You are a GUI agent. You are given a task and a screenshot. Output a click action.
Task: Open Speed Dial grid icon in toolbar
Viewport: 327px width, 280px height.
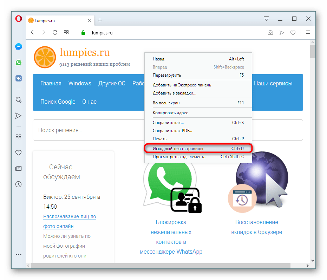pos(66,32)
